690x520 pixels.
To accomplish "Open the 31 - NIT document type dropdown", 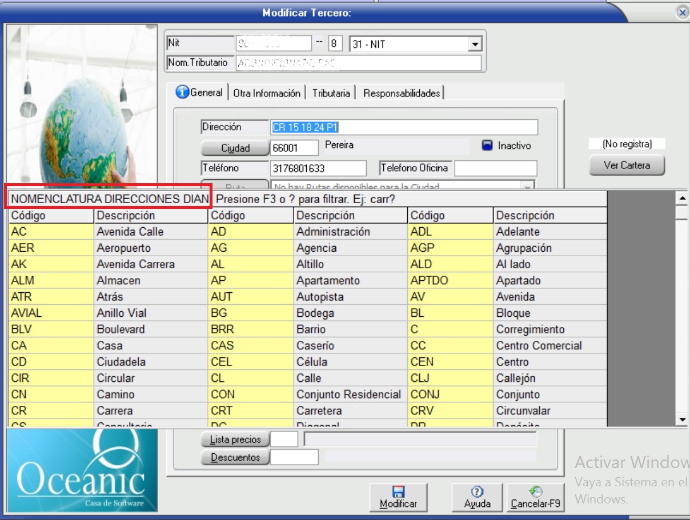I will click(x=474, y=45).
